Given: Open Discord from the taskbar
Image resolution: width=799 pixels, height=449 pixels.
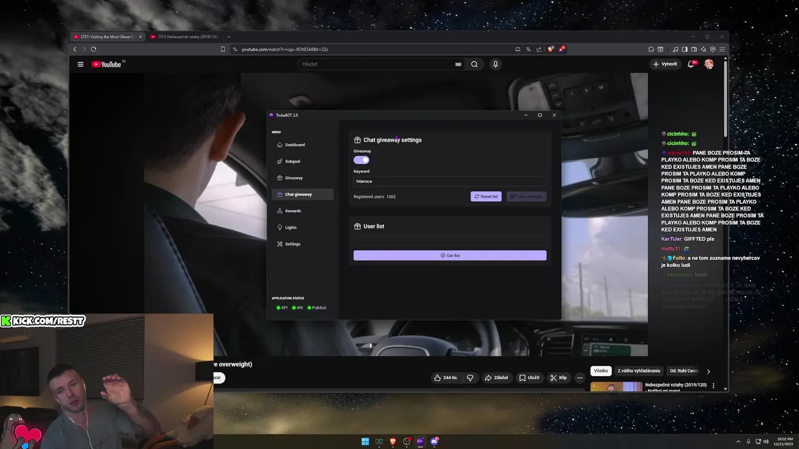Looking at the screenshot, I should [434, 442].
